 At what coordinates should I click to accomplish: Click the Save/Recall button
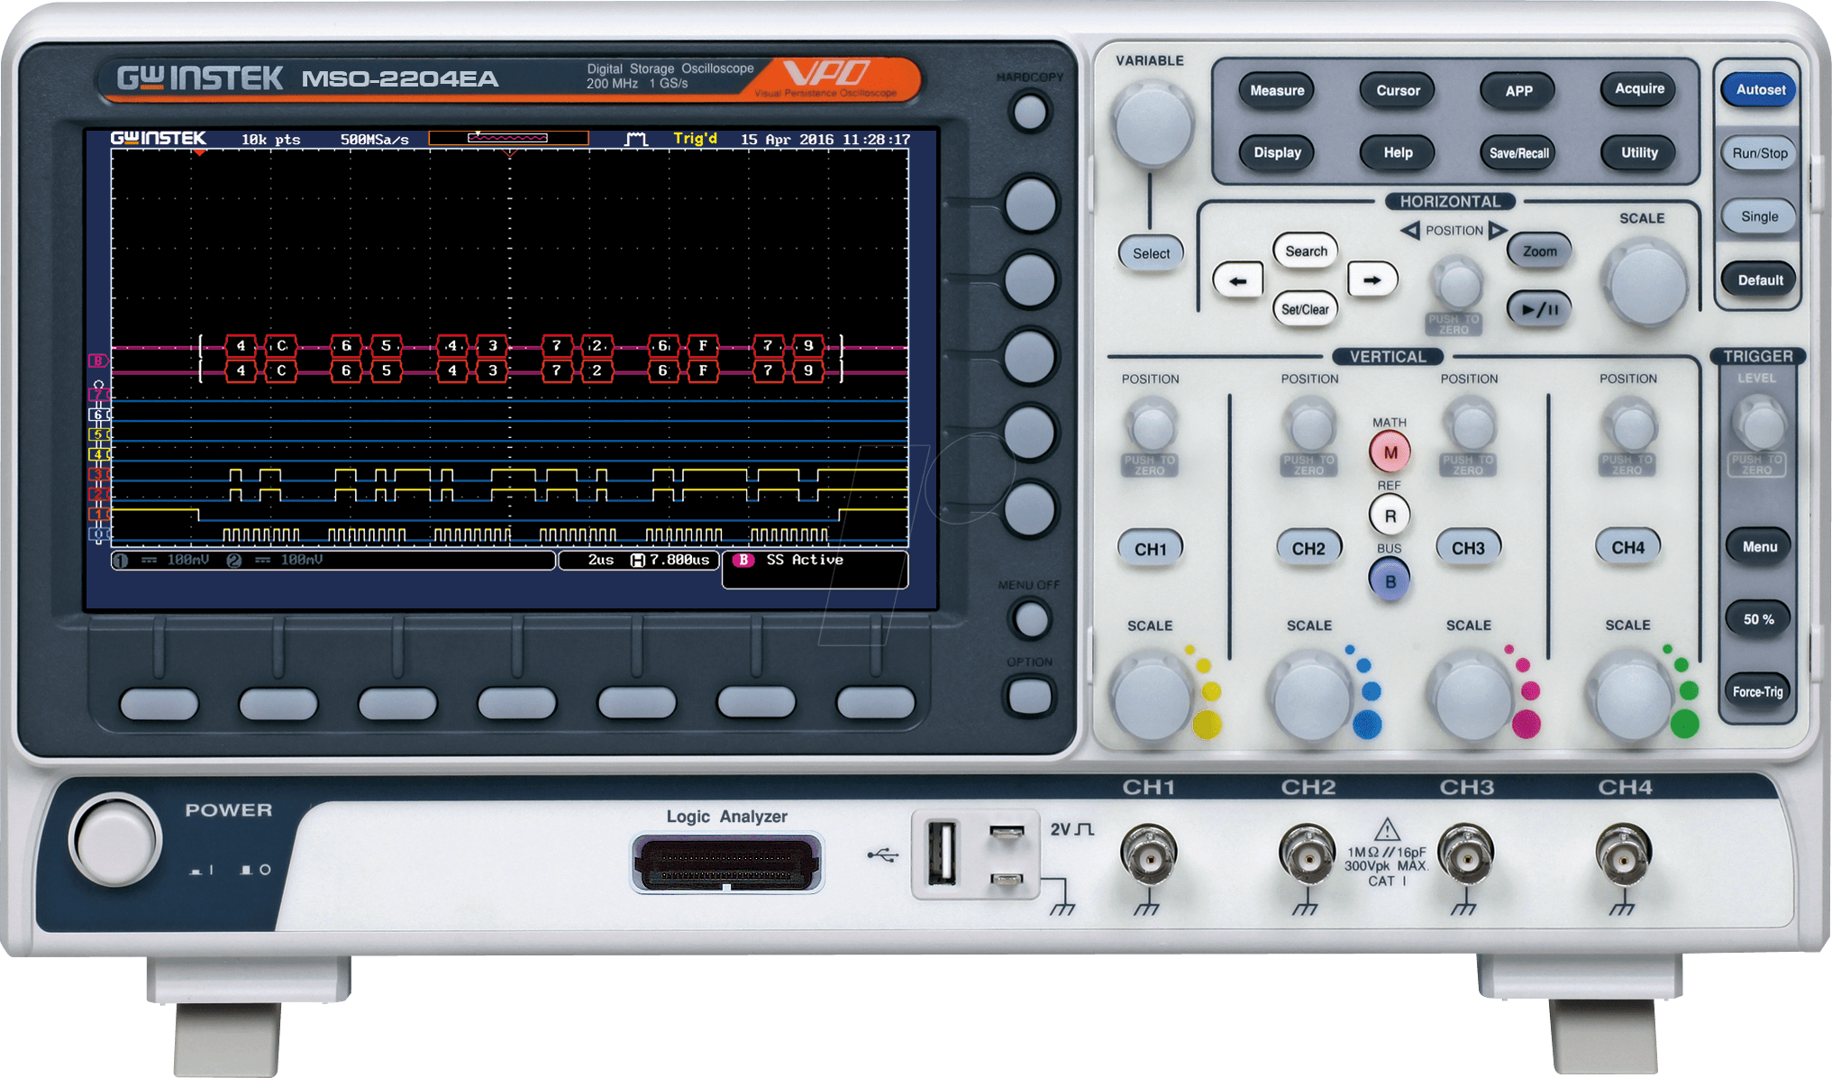pyautogui.click(x=1518, y=152)
